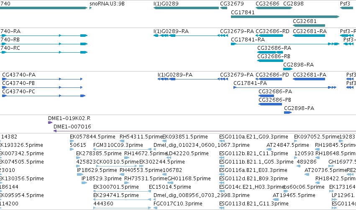This screenshot has height=210, width=356.
Task: Select the CG32679 gene bar
Action: click(224, 8)
